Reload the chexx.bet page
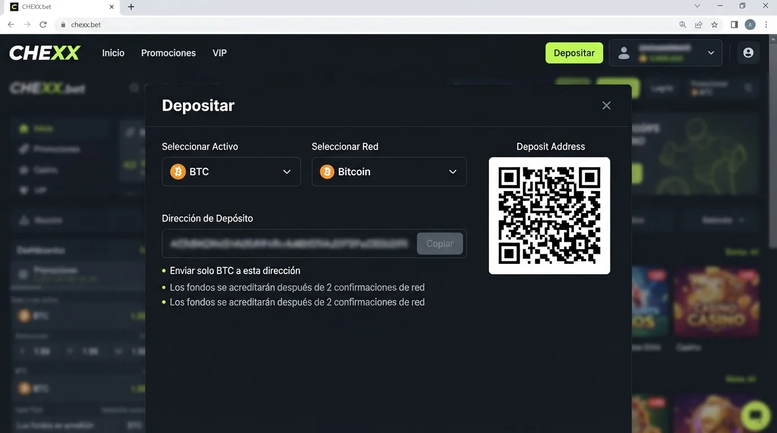This screenshot has width=777, height=433. pyautogui.click(x=43, y=25)
